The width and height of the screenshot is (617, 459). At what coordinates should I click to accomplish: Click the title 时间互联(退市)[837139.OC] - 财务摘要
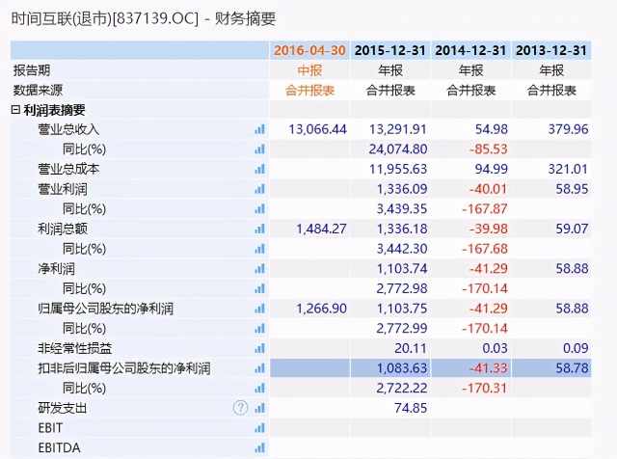[144, 18]
